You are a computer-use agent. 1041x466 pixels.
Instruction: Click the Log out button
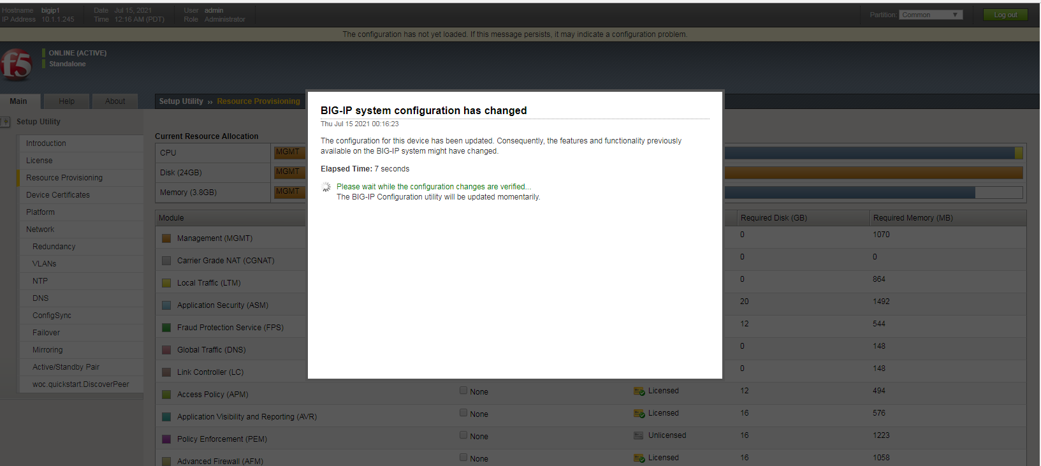click(x=1005, y=15)
